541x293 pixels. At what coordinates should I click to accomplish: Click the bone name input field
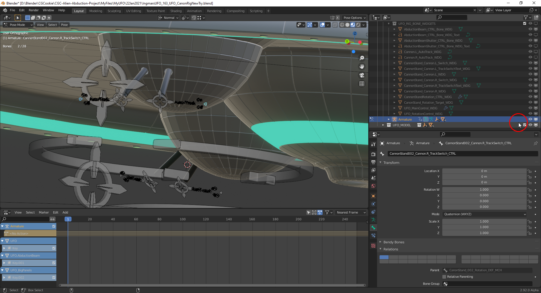coord(462,154)
